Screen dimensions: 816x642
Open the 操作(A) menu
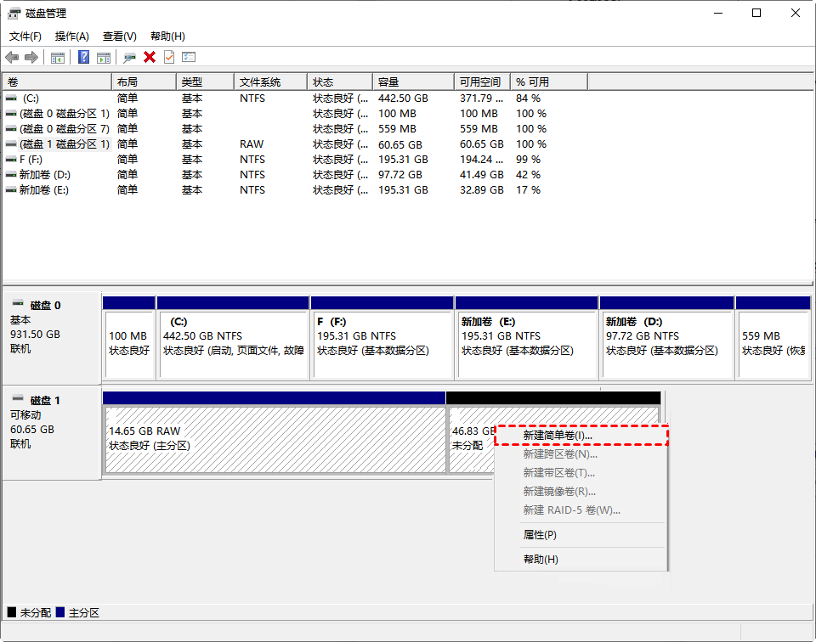point(72,37)
